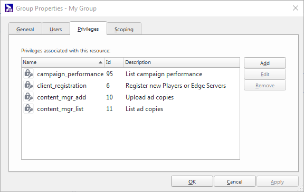Open the Users tab
The image size is (304, 192).
tap(55, 29)
